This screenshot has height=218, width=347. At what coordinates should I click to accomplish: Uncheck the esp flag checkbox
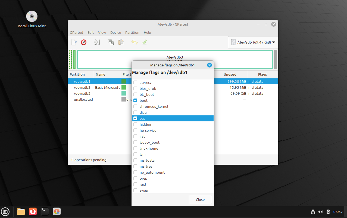(135, 118)
